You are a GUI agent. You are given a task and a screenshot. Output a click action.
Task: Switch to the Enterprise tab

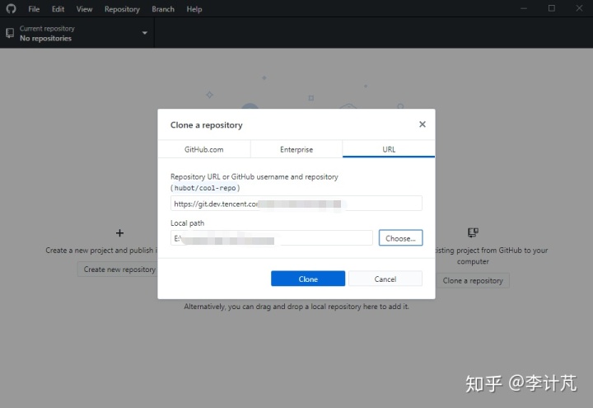pyautogui.click(x=296, y=149)
